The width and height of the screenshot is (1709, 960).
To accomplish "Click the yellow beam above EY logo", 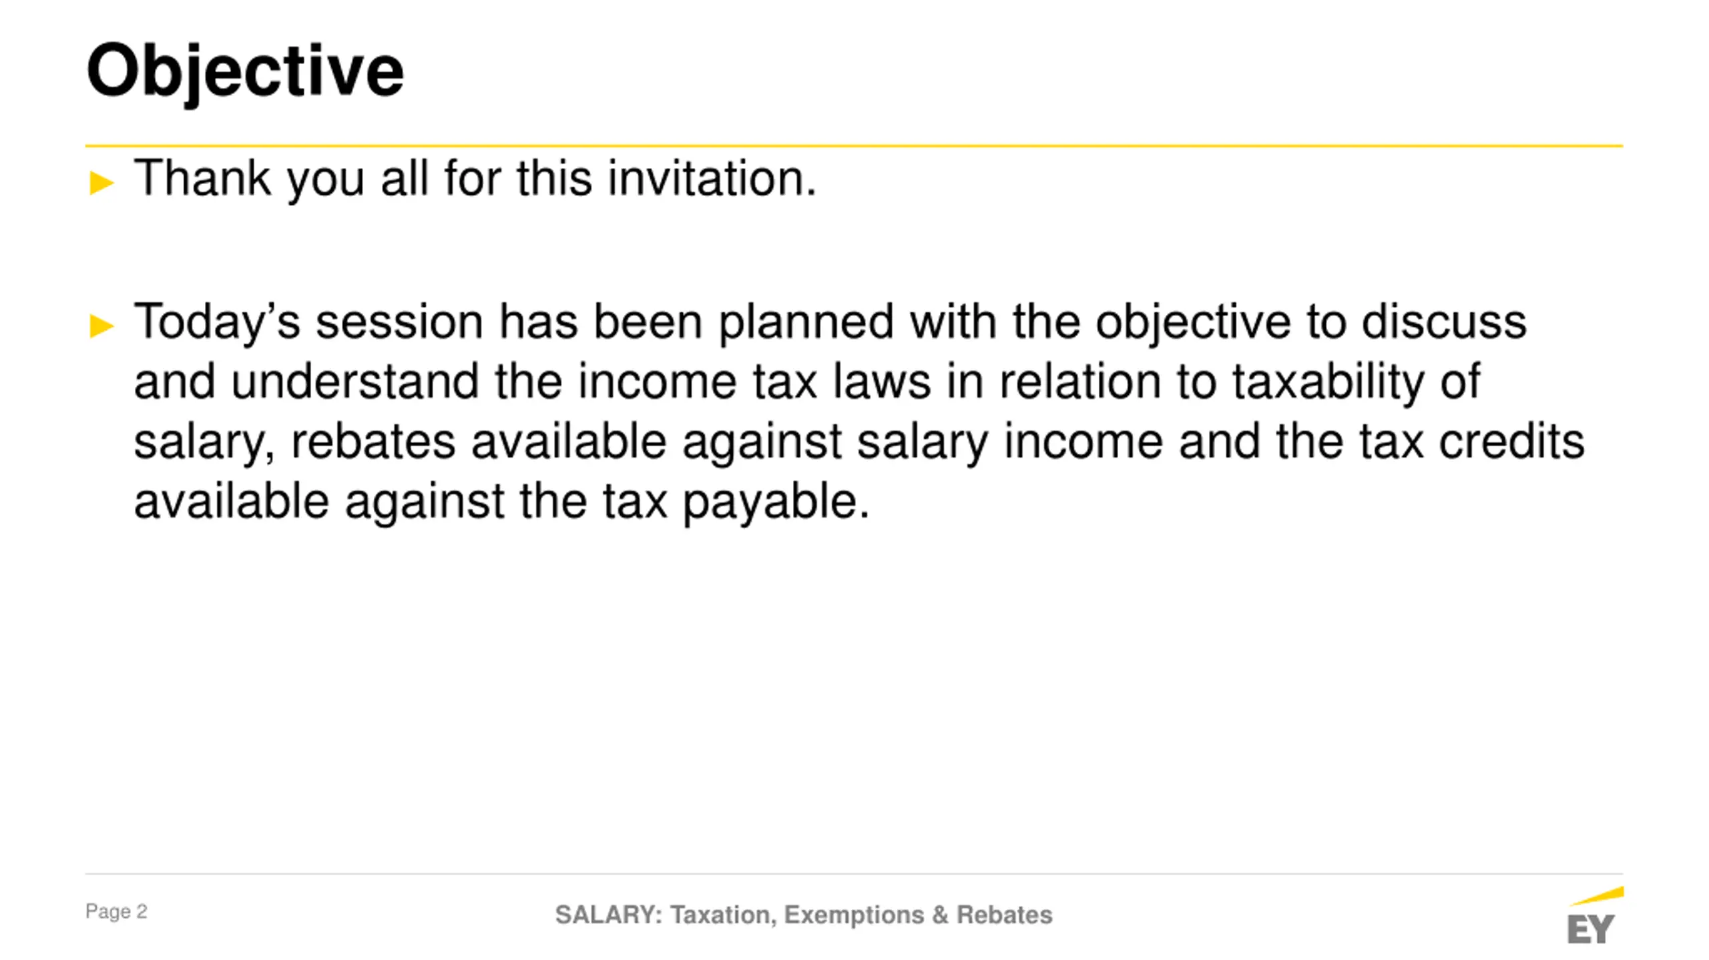I will [1597, 895].
